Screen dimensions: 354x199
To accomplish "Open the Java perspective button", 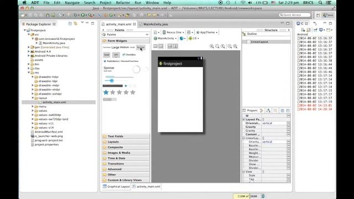I will (x=328, y=15).
